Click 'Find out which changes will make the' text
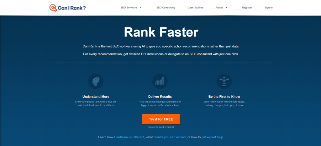 [160, 102]
